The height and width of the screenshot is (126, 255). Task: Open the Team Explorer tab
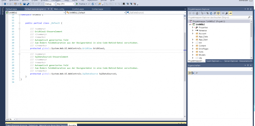tap(214, 61)
